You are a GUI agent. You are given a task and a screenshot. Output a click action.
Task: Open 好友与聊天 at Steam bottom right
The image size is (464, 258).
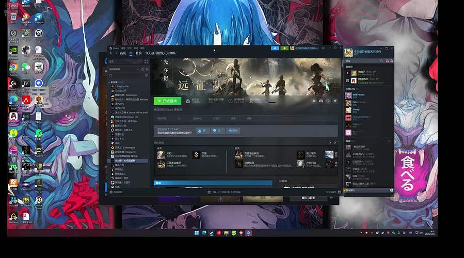(x=333, y=192)
